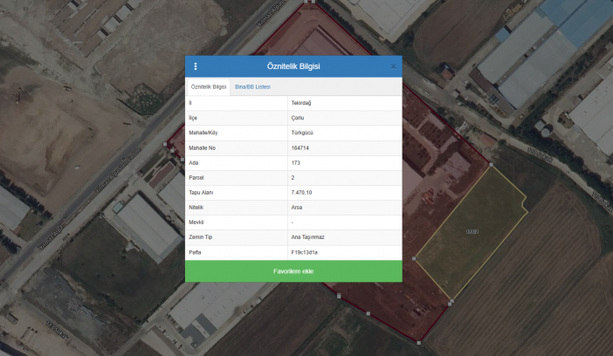The height and width of the screenshot is (356, 613).
Task: Select the Öznitelik Bilgisi tab
Action: pyautogui.click(x=209, y=87)
